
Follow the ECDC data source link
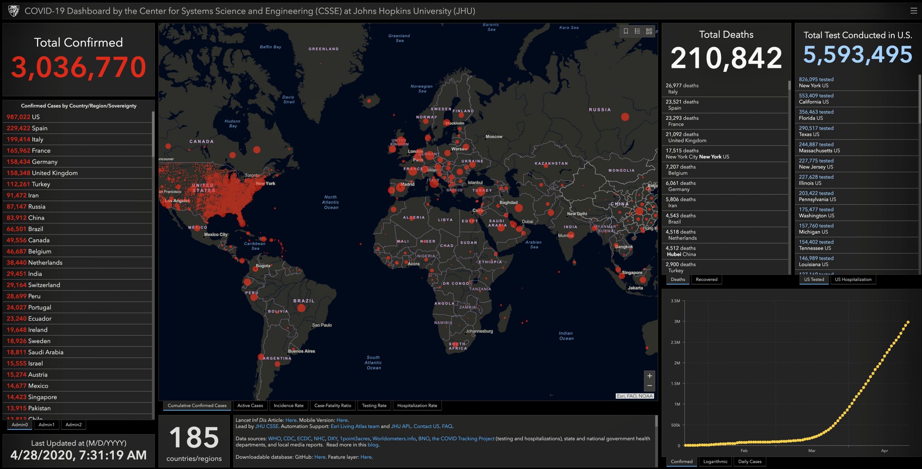(x=304, y=439)
